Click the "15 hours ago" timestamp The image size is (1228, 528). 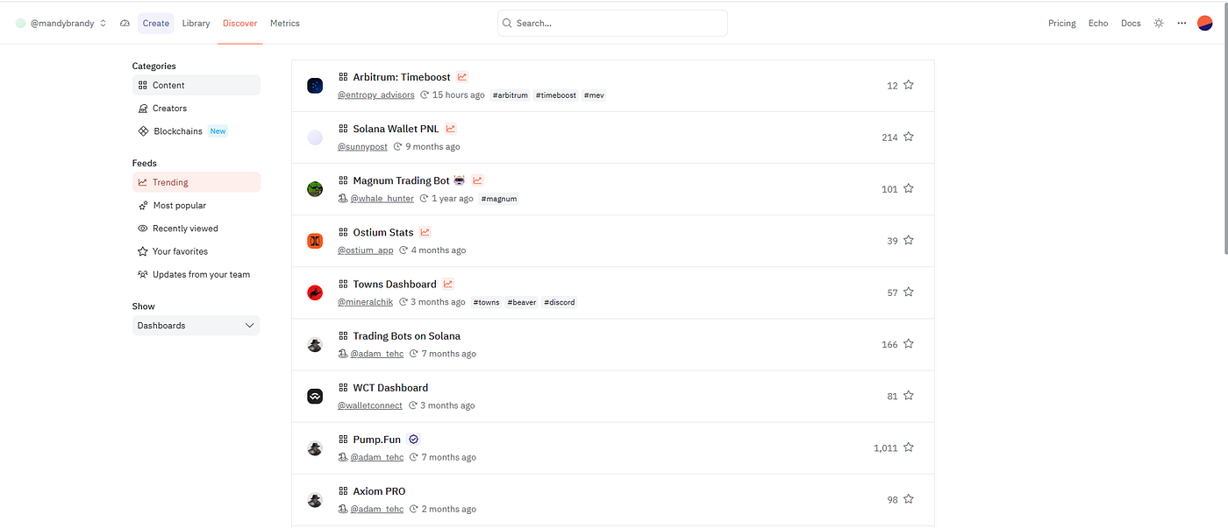pyautogui.click(x=458, y=95)
